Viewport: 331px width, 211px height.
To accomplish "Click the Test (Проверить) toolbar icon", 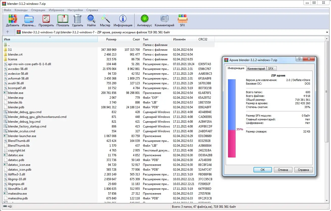I will click(x=46, y=21).
